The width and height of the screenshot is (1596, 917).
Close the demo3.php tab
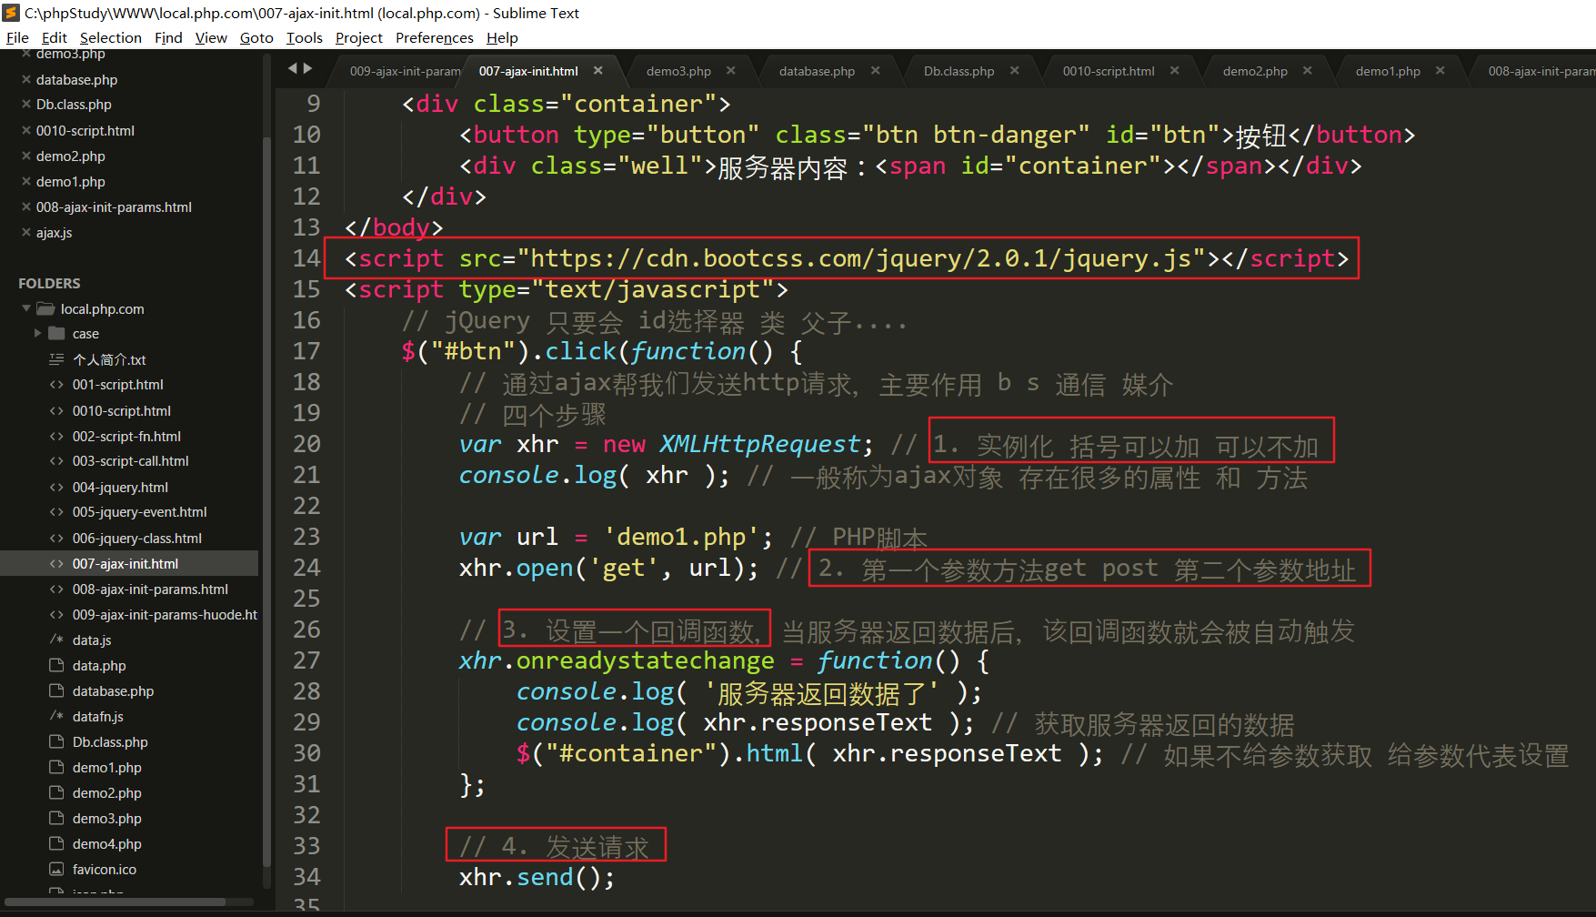731,71
